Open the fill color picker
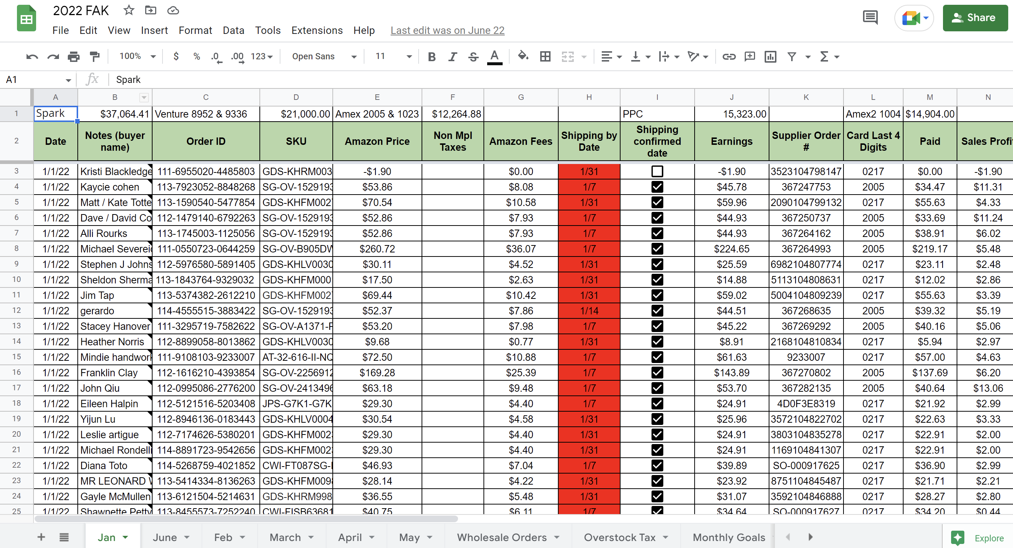The width and height of the screenshot is (1013, 548). point(523,56)
